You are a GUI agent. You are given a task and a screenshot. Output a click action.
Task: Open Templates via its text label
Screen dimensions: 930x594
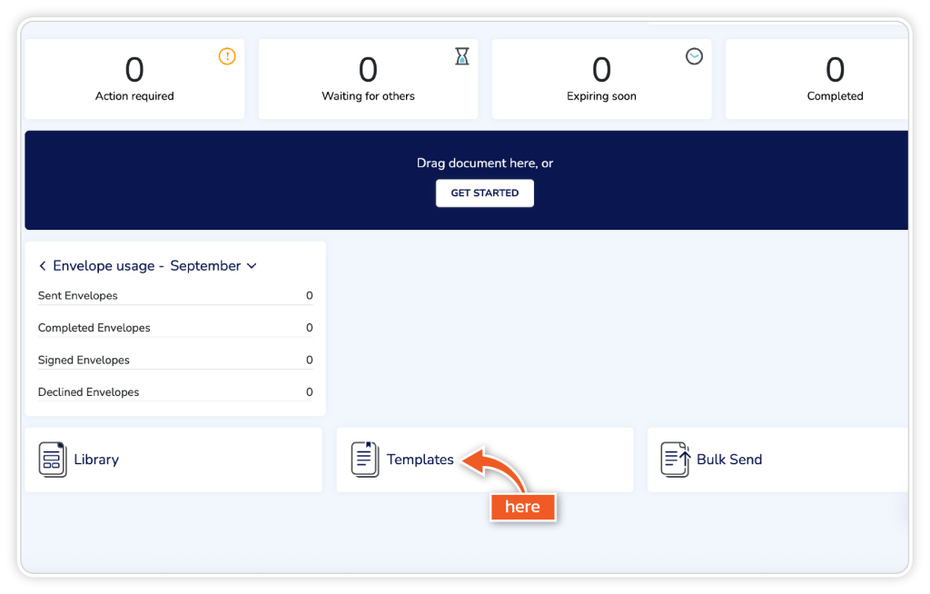[420, 460]
